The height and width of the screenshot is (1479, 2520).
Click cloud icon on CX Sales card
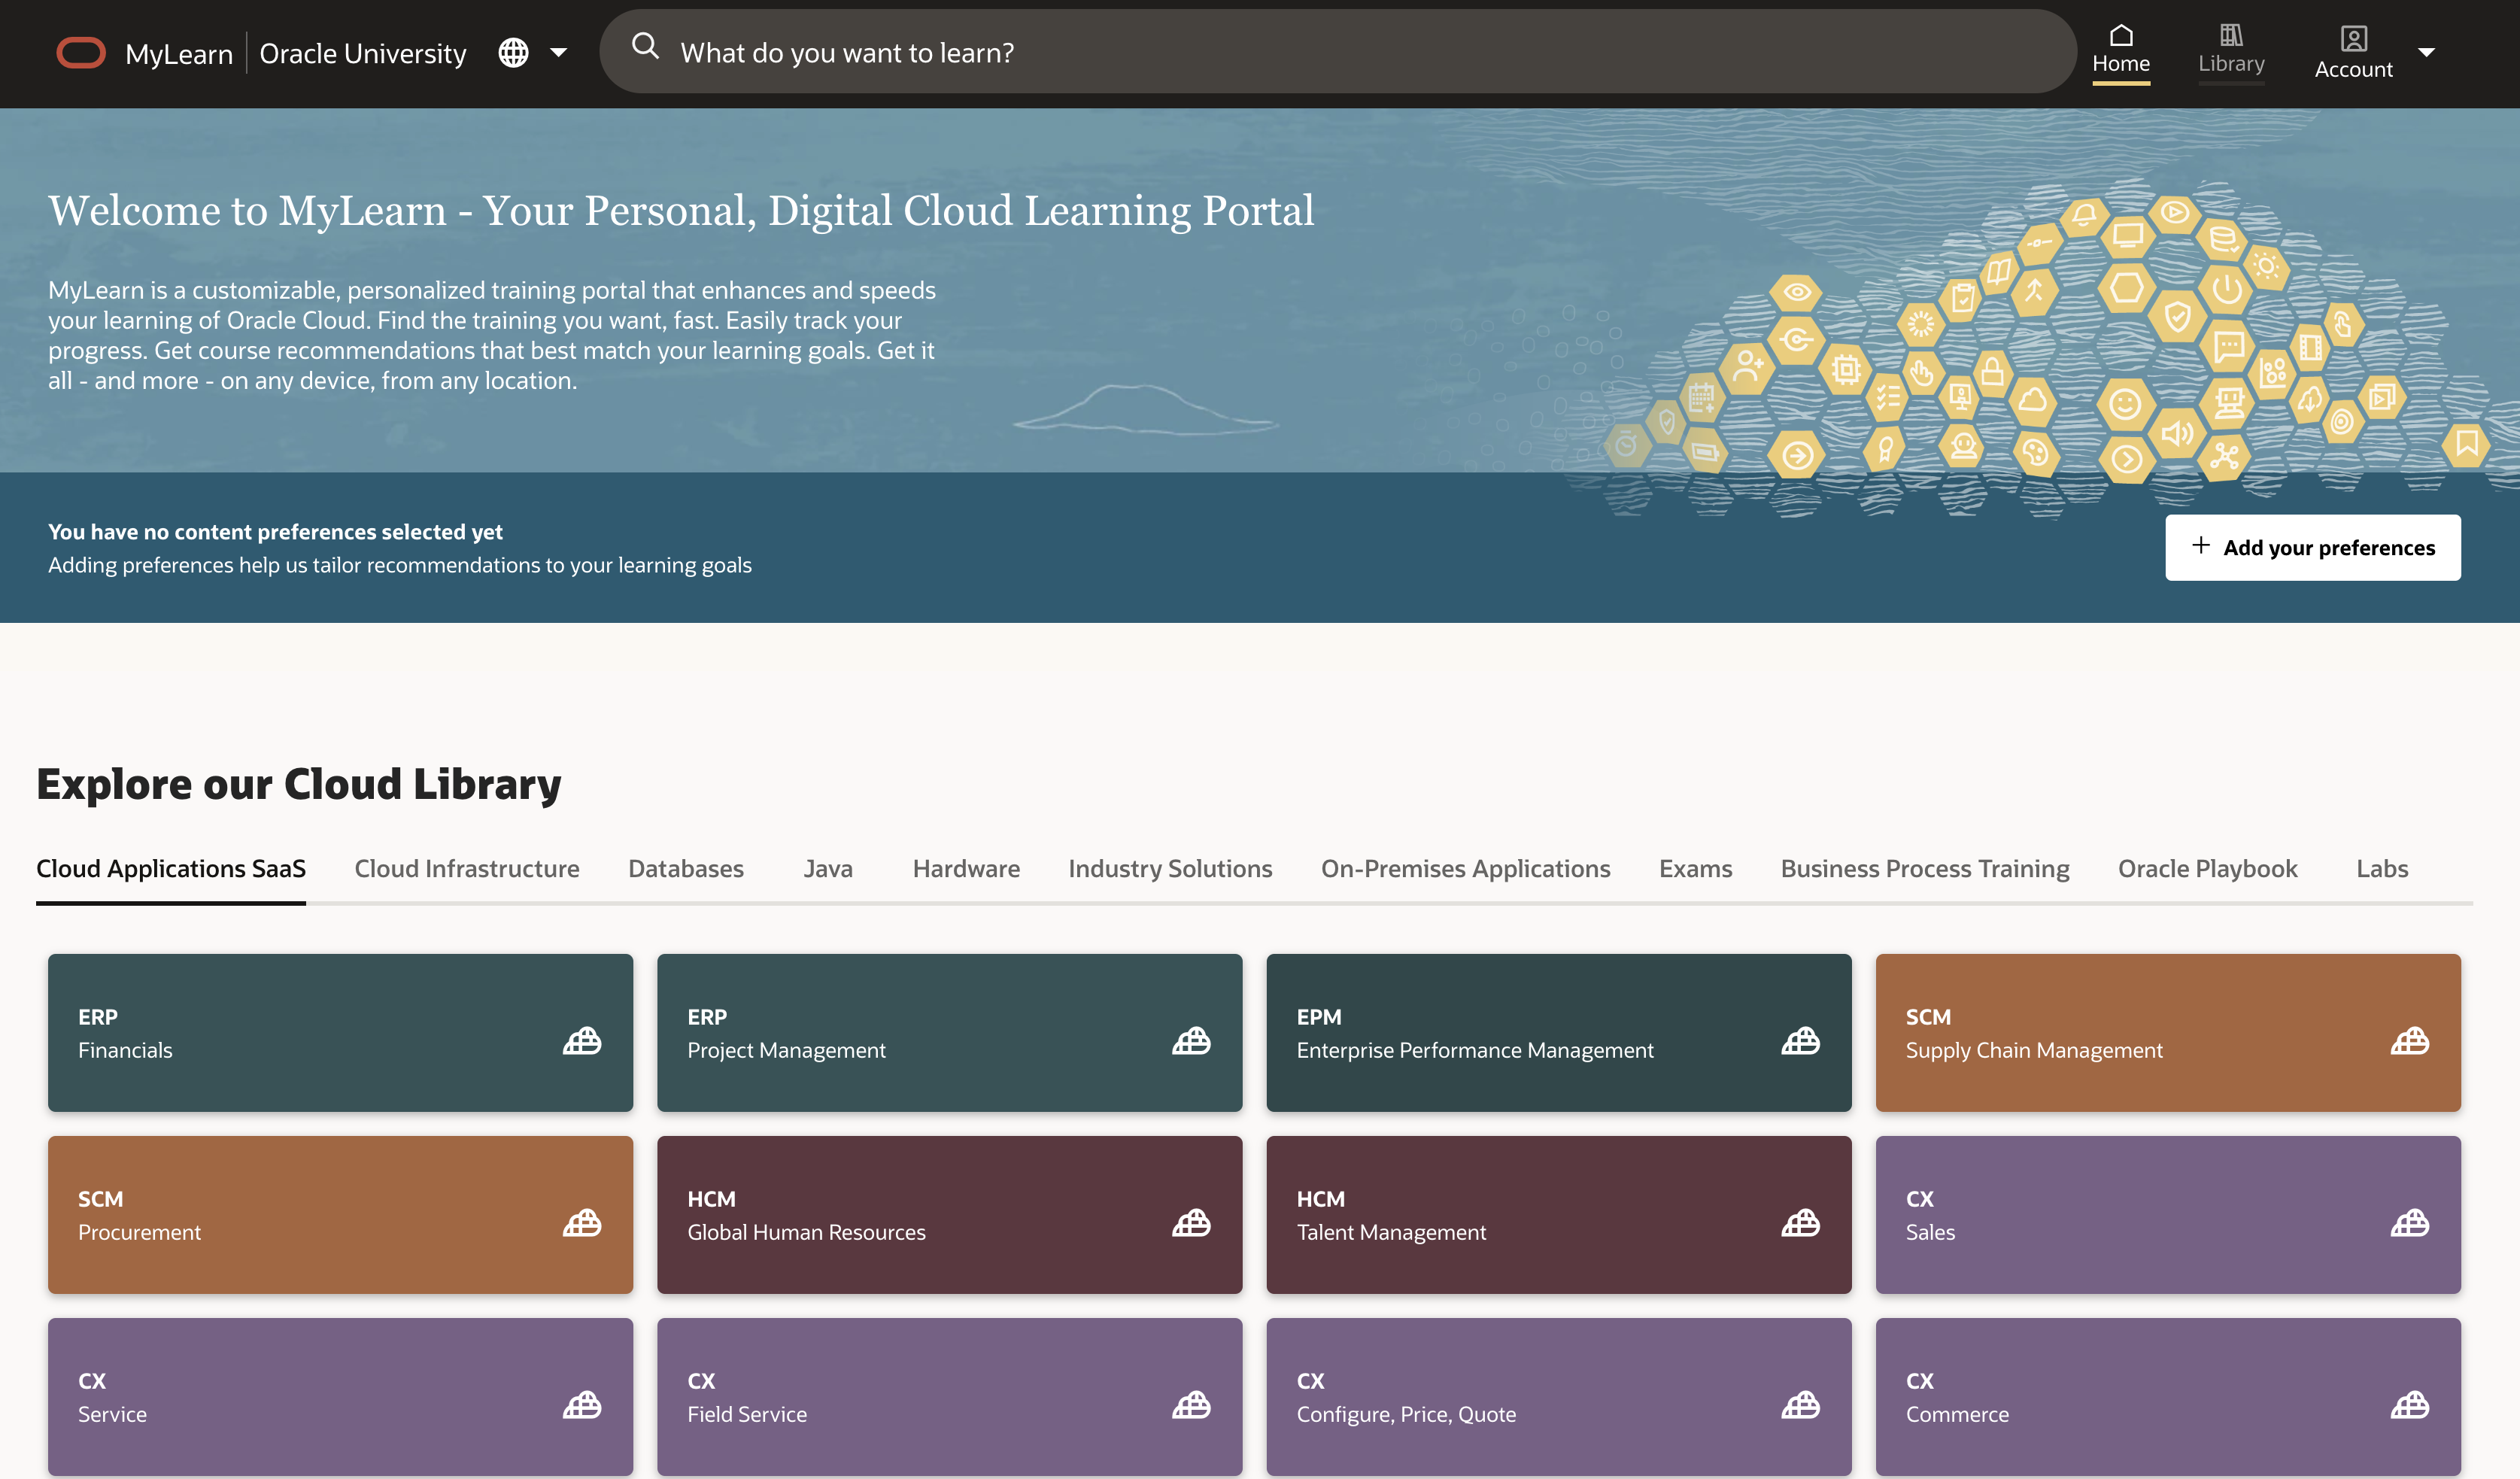(x=2410, y=1222)
